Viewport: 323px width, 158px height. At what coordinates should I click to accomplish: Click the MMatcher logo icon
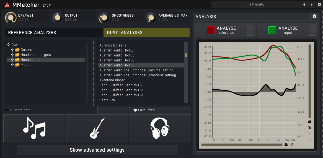[7, 5]
